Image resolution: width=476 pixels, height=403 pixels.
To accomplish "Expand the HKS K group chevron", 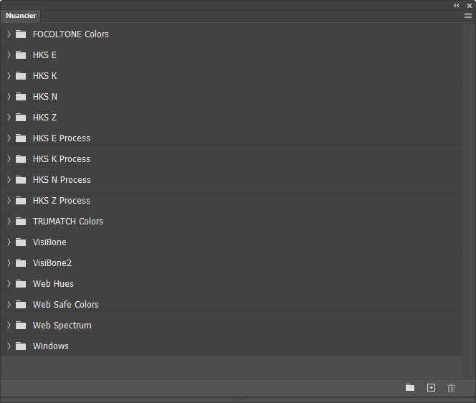I will (9, 75).
